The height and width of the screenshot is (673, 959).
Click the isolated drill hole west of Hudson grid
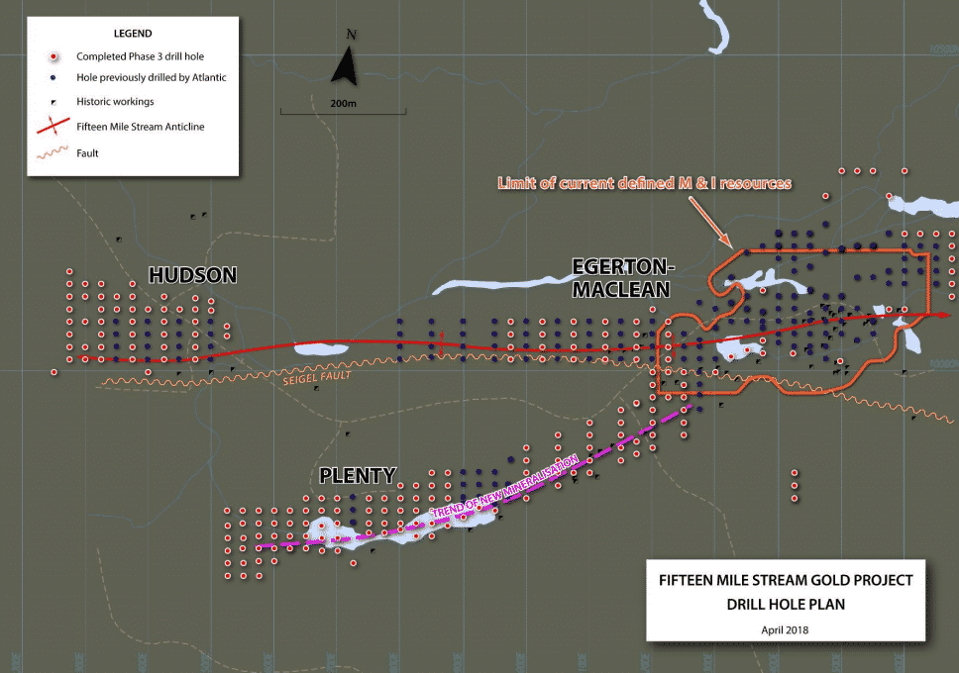coord(54,372)
